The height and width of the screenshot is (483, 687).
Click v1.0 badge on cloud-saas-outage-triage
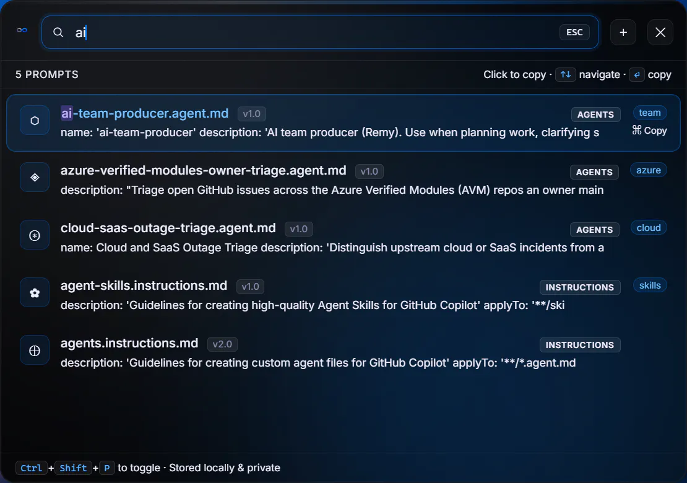click(x=299, y=228)
